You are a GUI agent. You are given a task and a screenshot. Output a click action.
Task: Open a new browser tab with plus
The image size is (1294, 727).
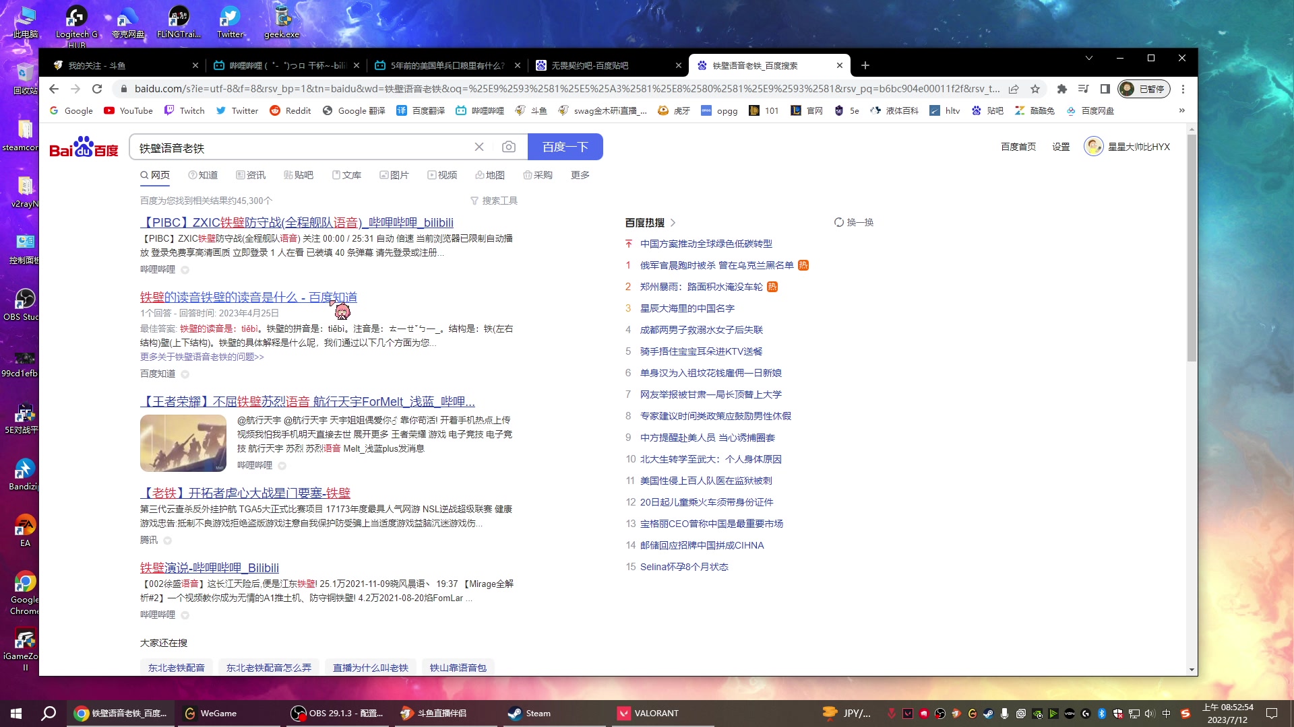[x=865, y=65]
